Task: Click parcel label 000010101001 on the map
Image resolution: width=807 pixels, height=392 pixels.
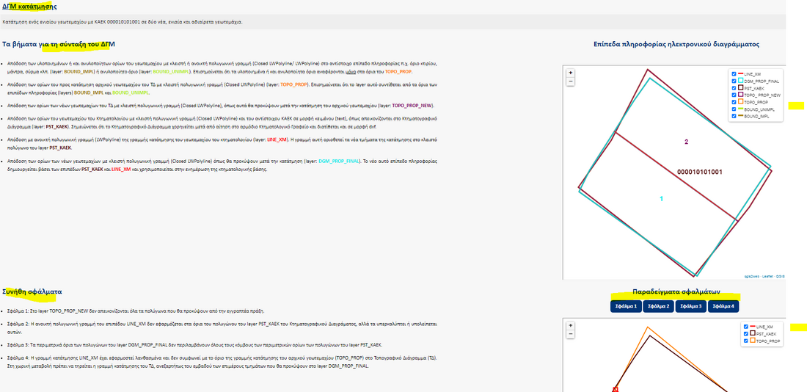Action: click(x=699, y=172)
